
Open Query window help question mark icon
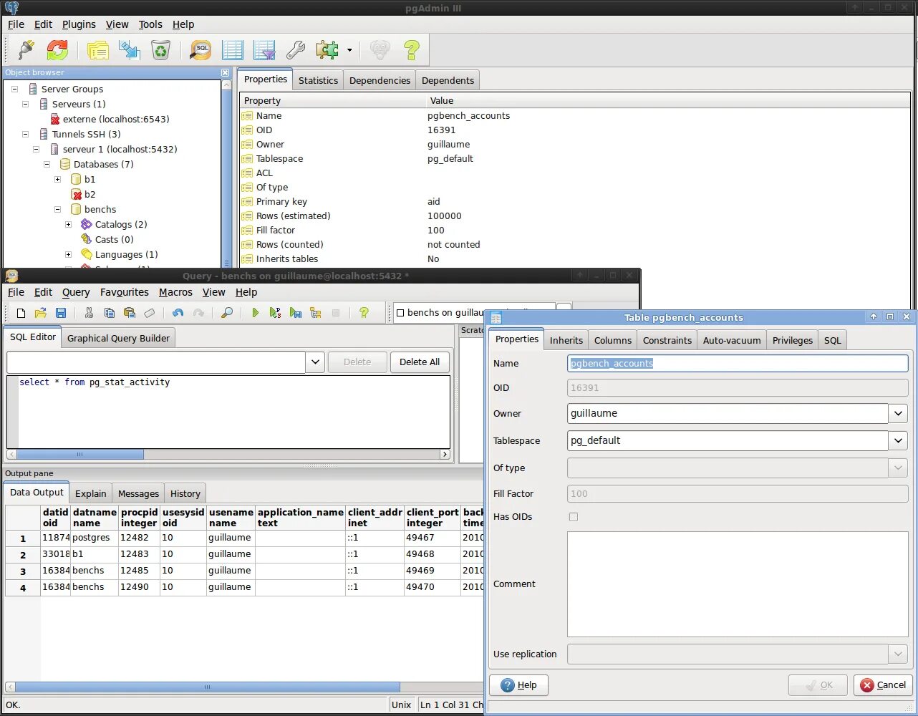tap(364, 313)
